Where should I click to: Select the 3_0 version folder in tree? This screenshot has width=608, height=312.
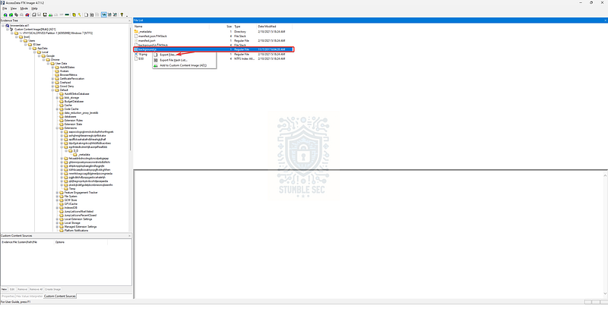[x=75, y=150]
